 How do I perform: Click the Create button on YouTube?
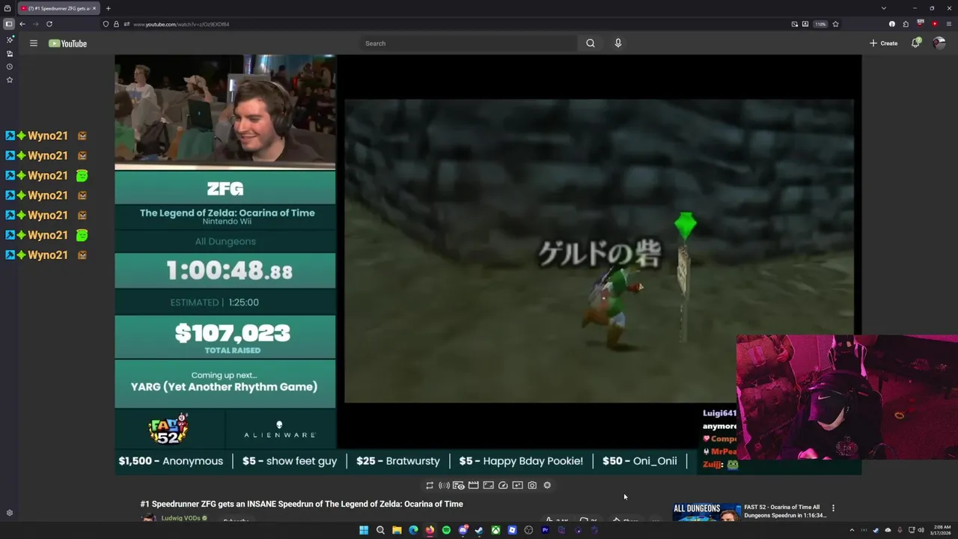(x=883, y=43)
